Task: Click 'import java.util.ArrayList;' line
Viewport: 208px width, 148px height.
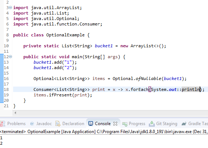Action: click(x=47, y=8)
